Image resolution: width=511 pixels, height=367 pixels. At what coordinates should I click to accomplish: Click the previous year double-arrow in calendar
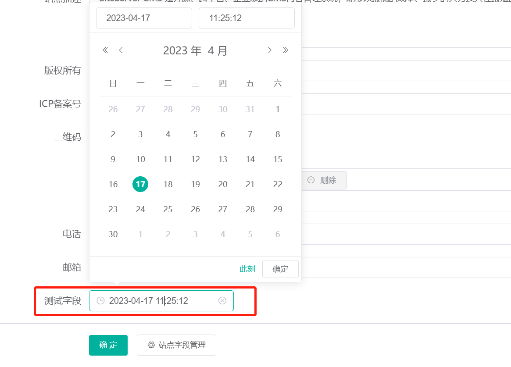[105, 50]
